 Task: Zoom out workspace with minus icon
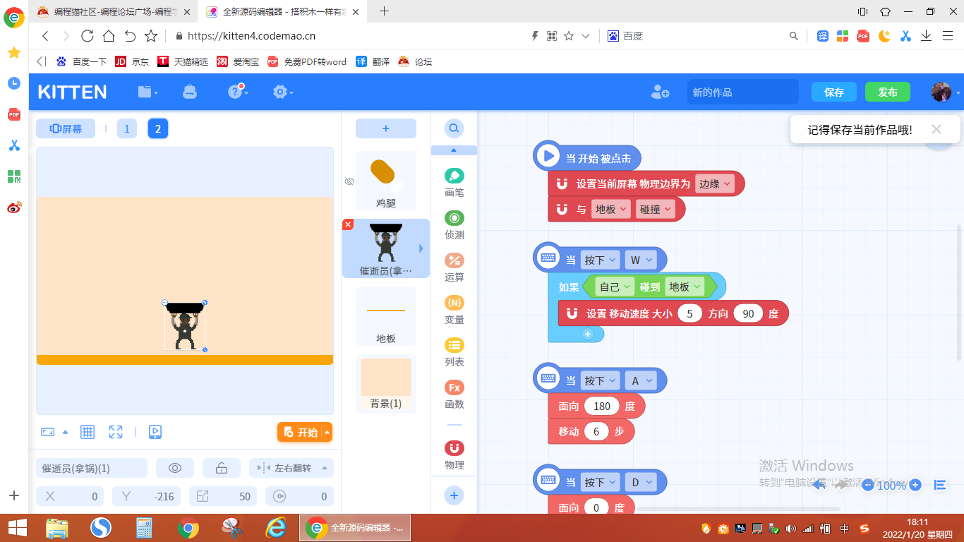(867, 485)
